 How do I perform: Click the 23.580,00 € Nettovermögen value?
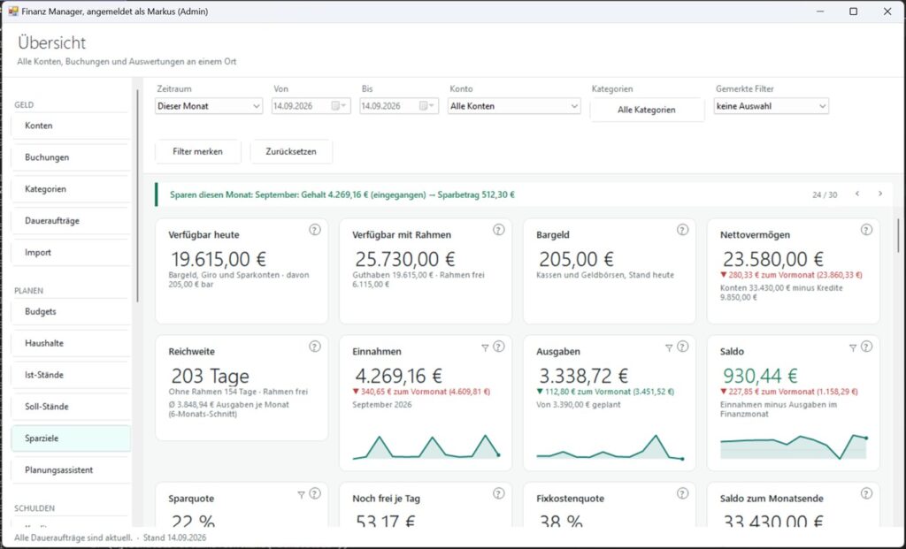pos(773,259)
